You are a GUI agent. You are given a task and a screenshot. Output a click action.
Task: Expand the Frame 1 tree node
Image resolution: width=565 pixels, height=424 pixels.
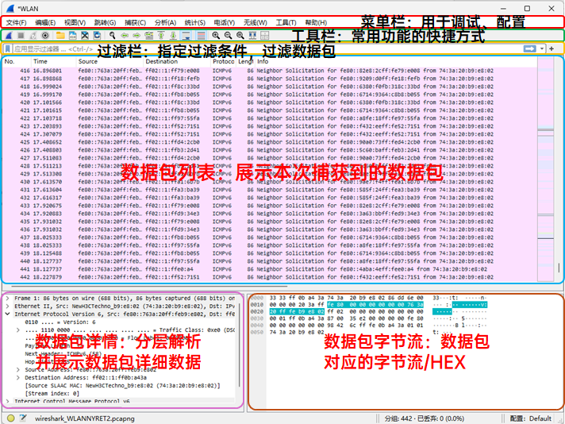click(x=8, y=299)
